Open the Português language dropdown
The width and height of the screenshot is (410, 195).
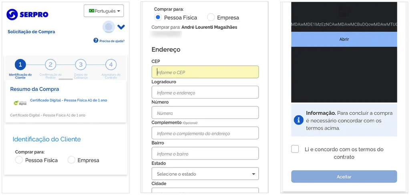click(x=104, y=11)
